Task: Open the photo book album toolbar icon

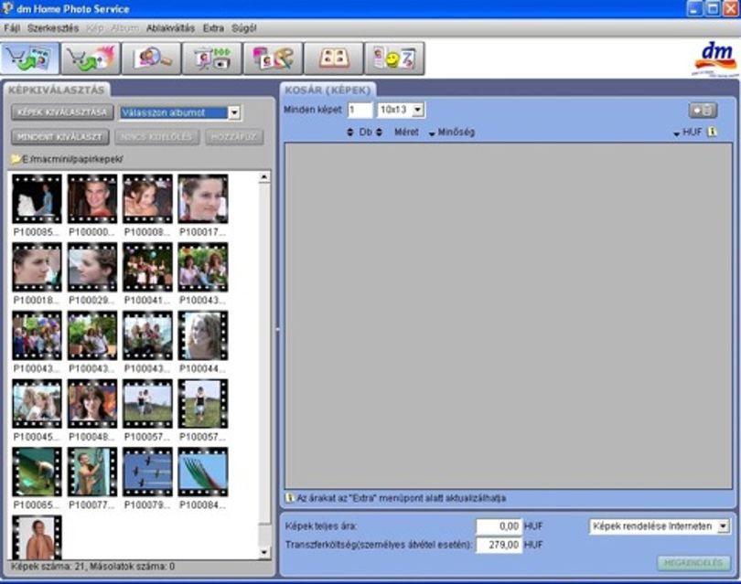Action: (334, 58)
